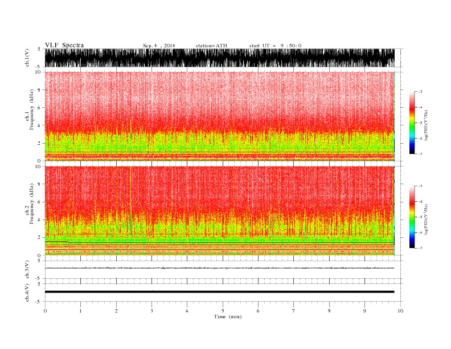Click the thick ch.4 voltage trace
The height and width of the screenshot is (349, 451).
coord(220,292)
